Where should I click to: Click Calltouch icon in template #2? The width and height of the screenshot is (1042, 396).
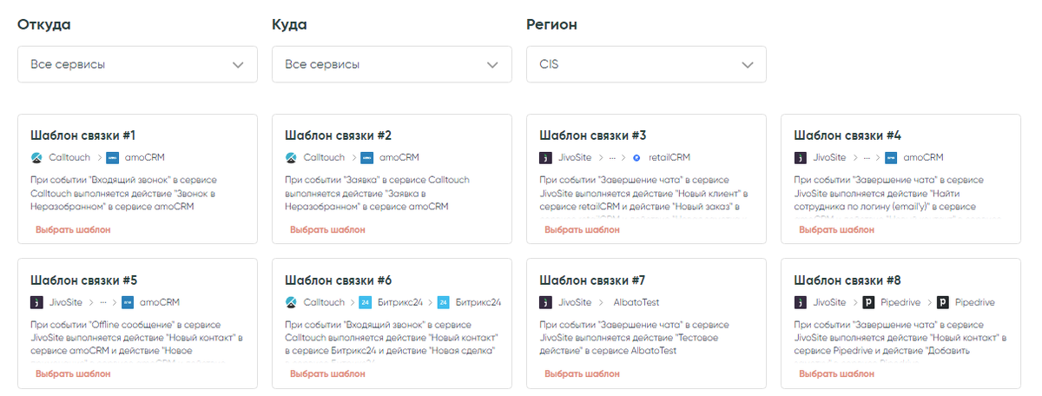click(x=291, y=157)
